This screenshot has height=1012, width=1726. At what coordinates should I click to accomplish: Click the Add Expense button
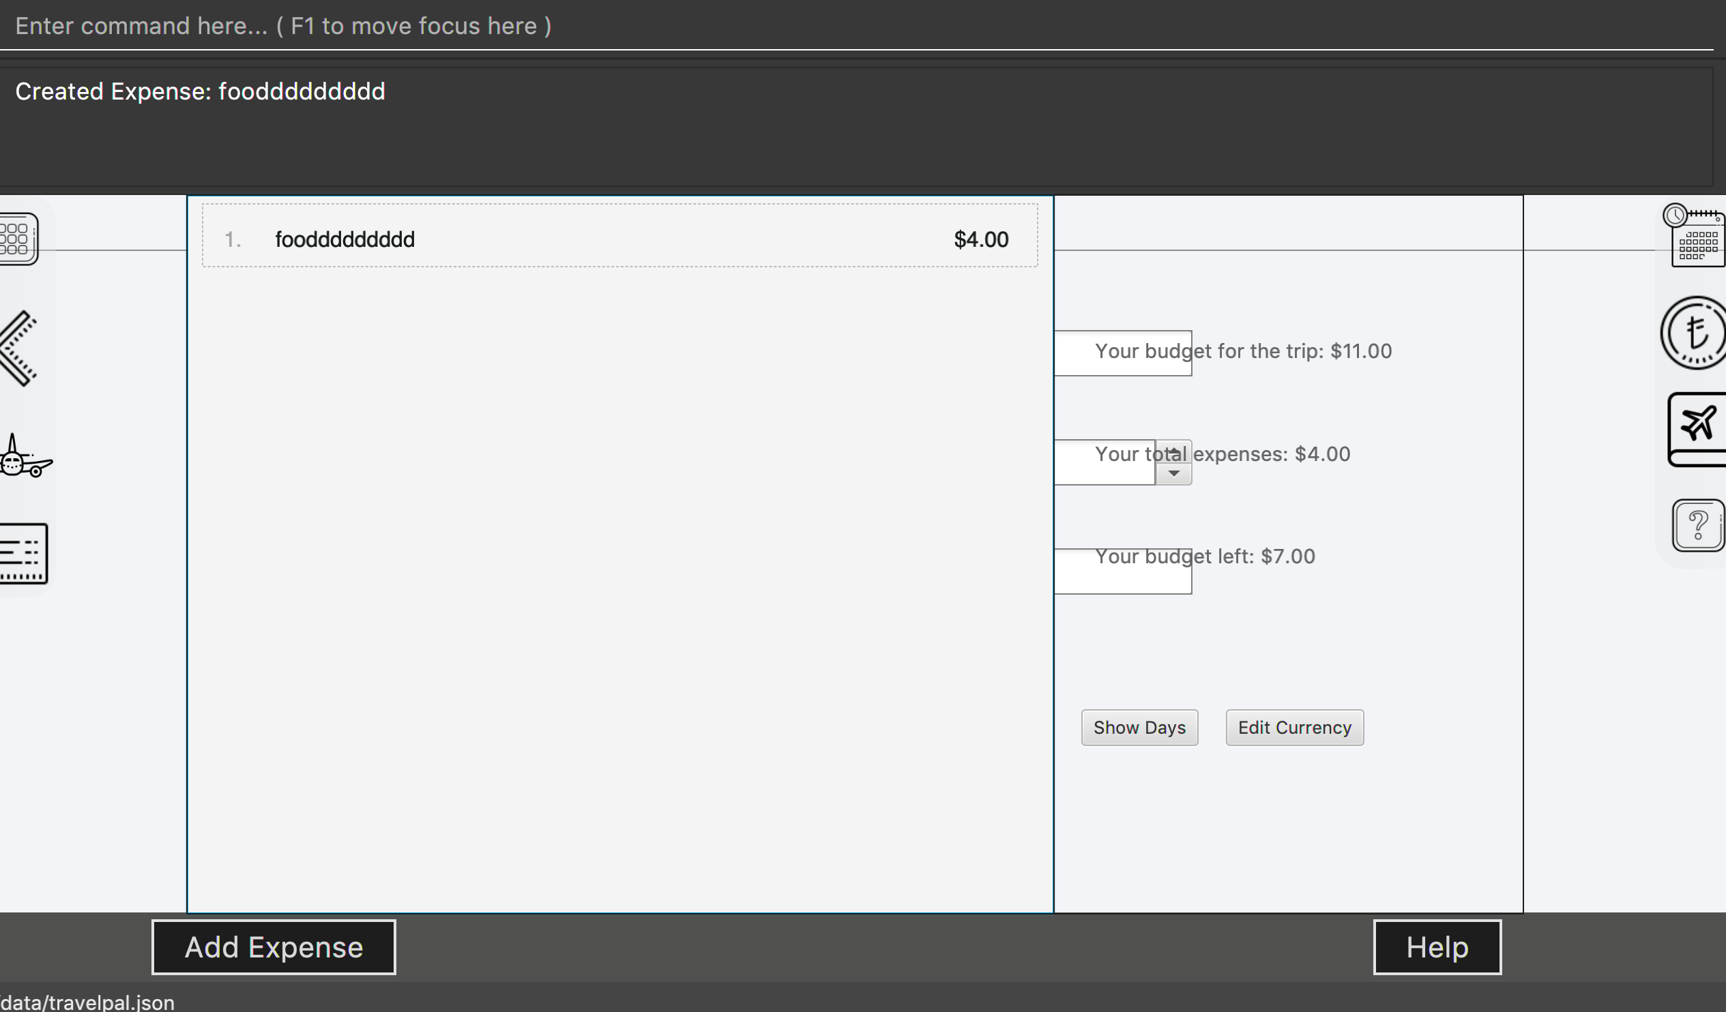tap(272, 947)
